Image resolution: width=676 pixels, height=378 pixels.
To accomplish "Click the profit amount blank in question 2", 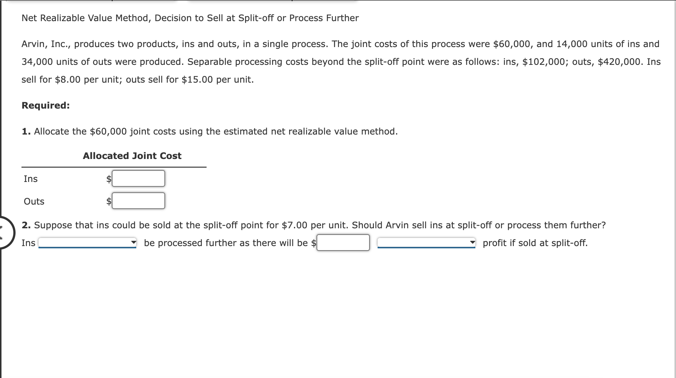I will coord(344,243).
